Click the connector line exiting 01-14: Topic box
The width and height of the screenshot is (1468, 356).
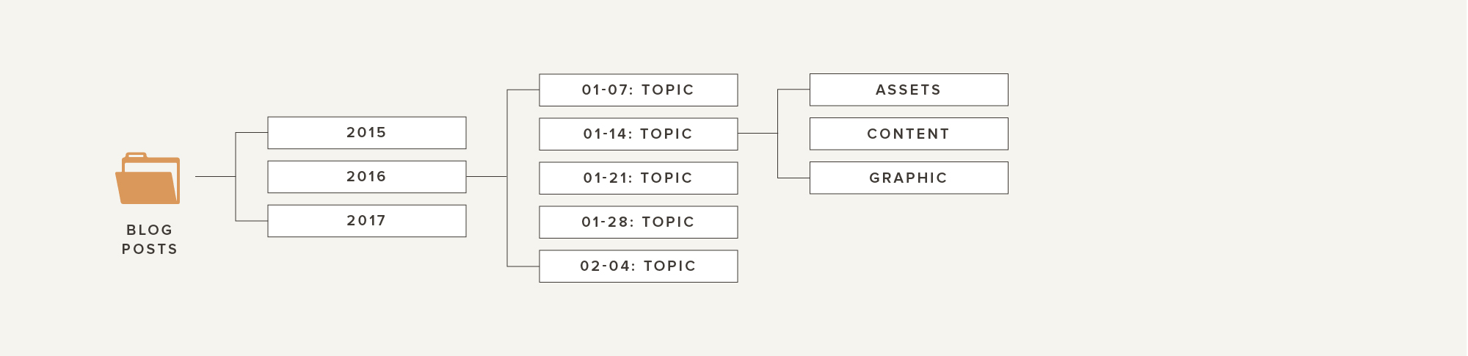pos(757,134)
